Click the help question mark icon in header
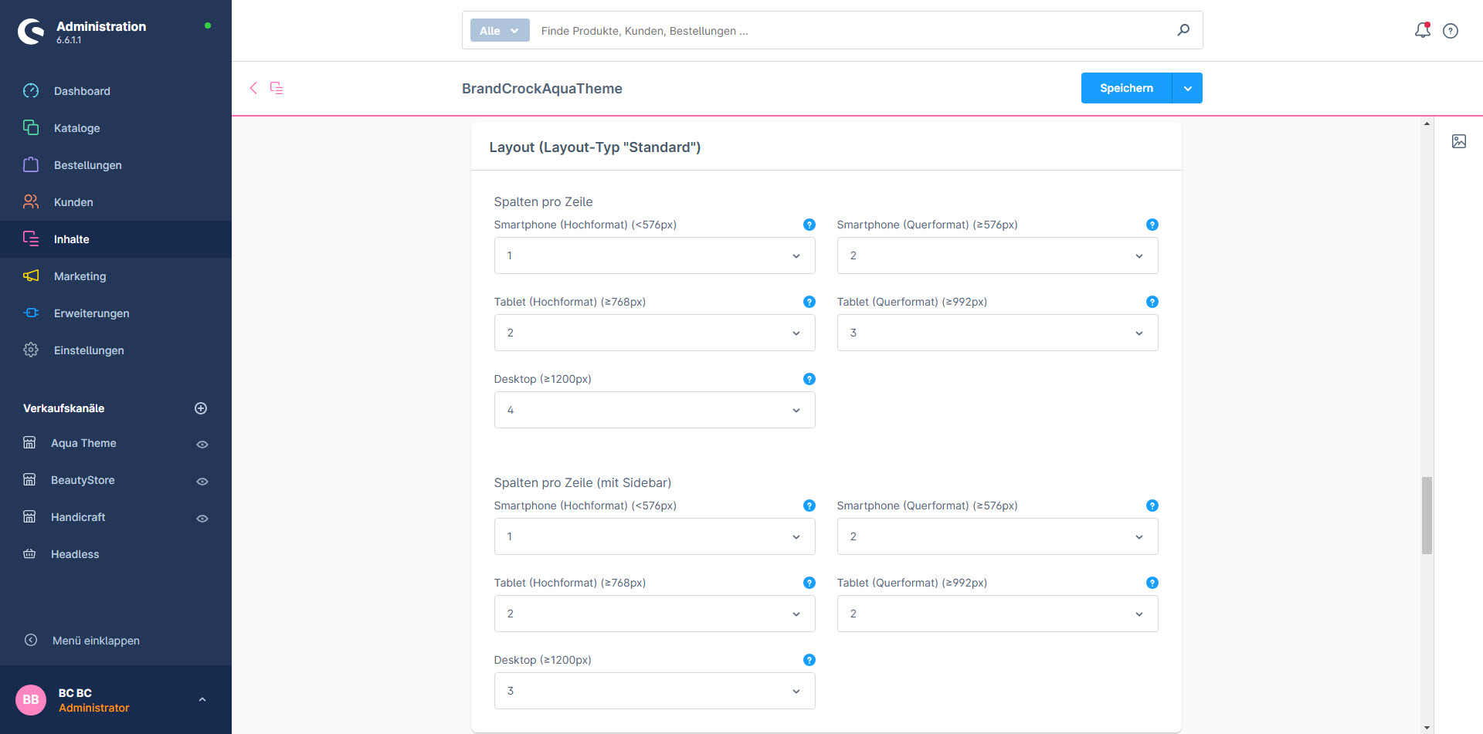Viewport: 1483px width, 734px height. pyautogui.click(x=1451, y=31)
